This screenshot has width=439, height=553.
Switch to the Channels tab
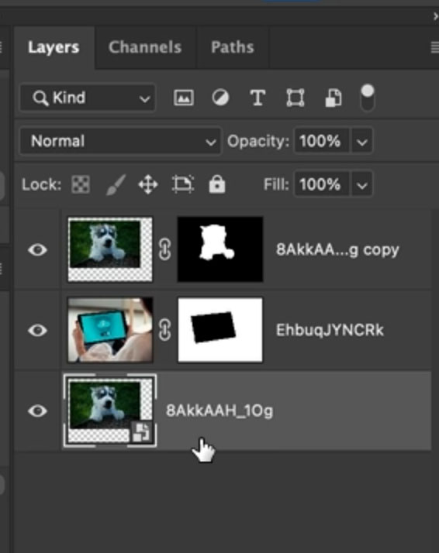[x=145, y=47]
